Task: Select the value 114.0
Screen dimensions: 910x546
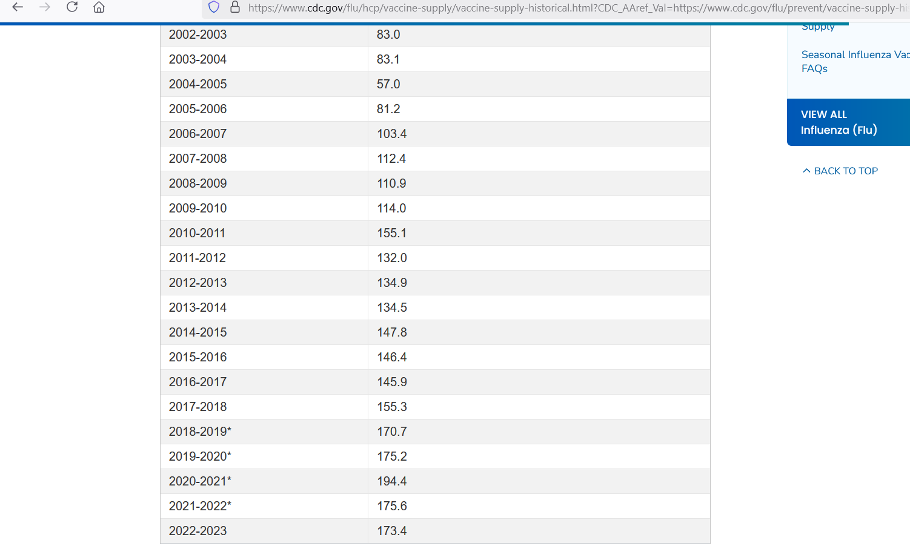Action: 392,208
